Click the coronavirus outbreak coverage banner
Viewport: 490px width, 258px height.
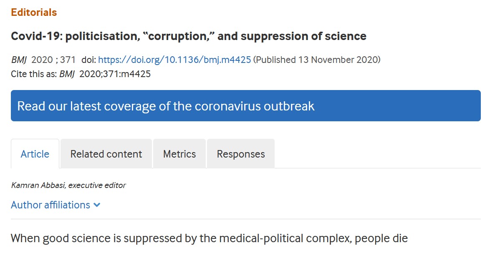[245, 106]
